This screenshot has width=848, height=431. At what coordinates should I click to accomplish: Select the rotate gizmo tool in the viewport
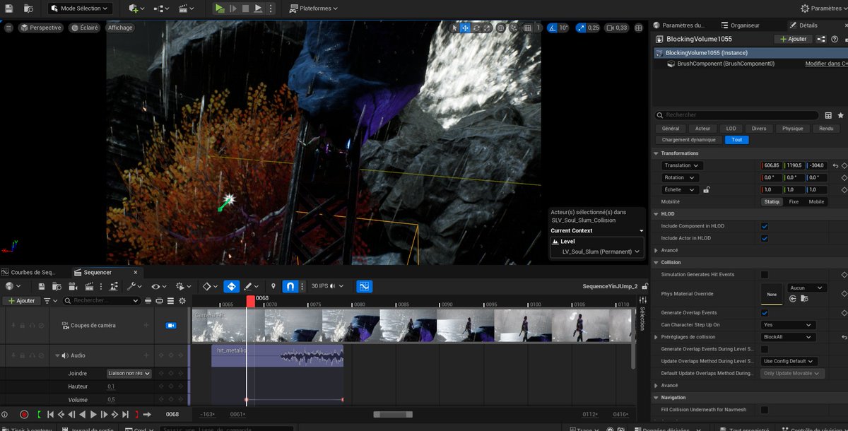click(x=477, y=28)
